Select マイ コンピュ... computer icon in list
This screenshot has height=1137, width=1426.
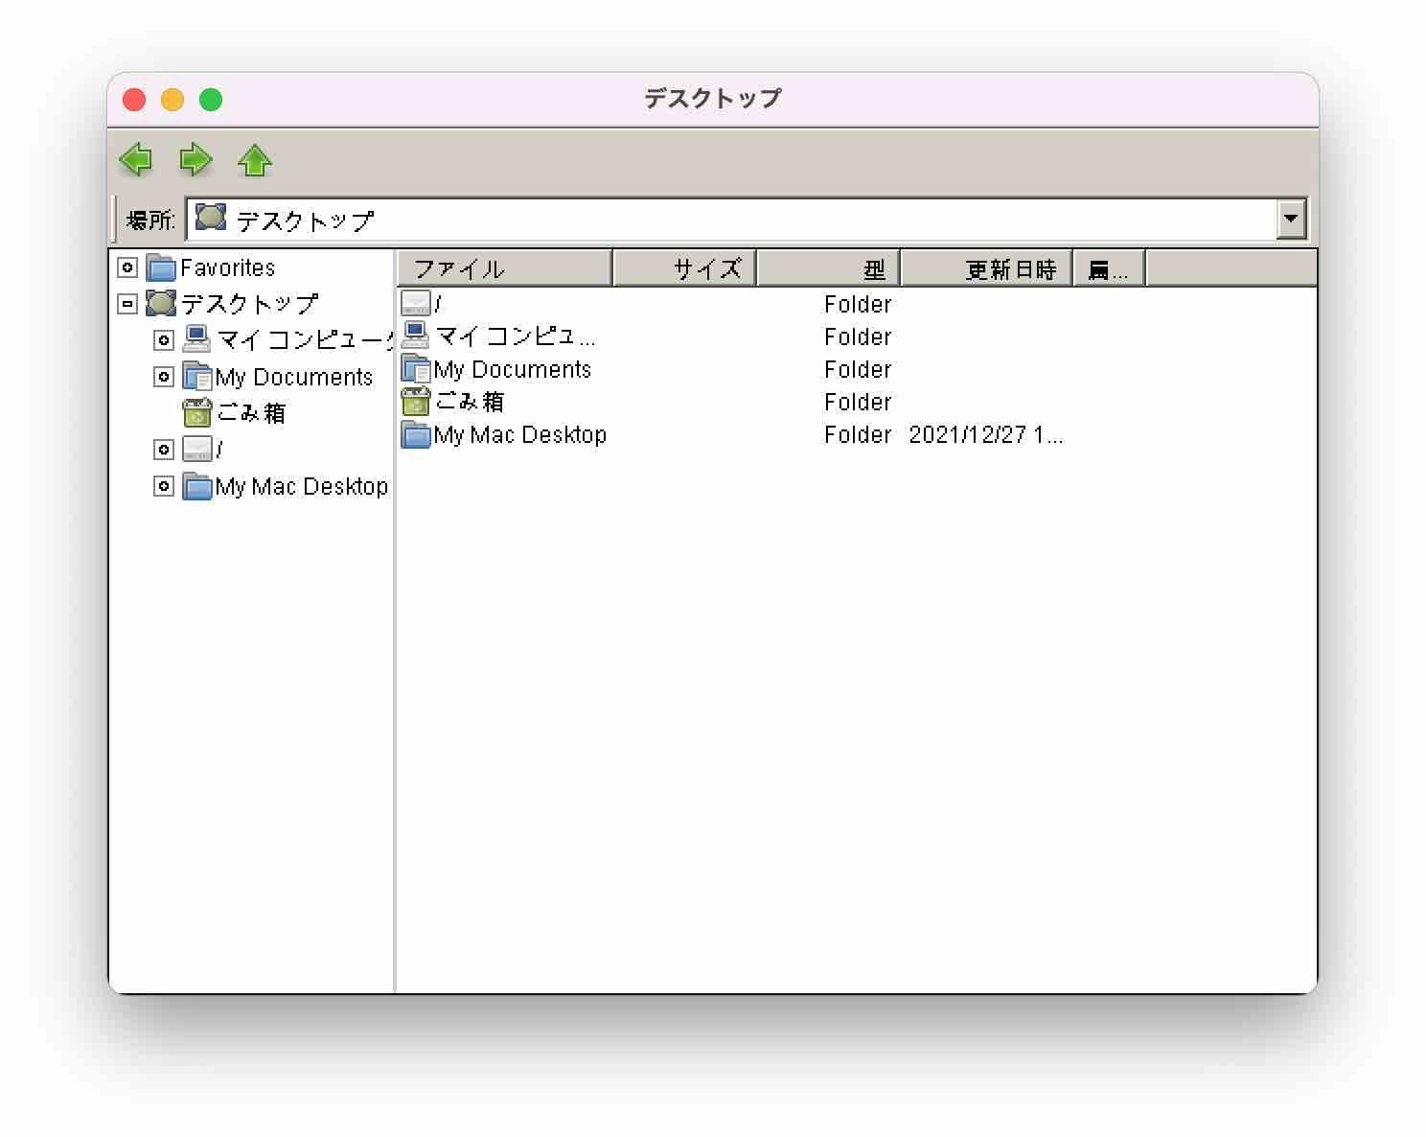(415, 336)
